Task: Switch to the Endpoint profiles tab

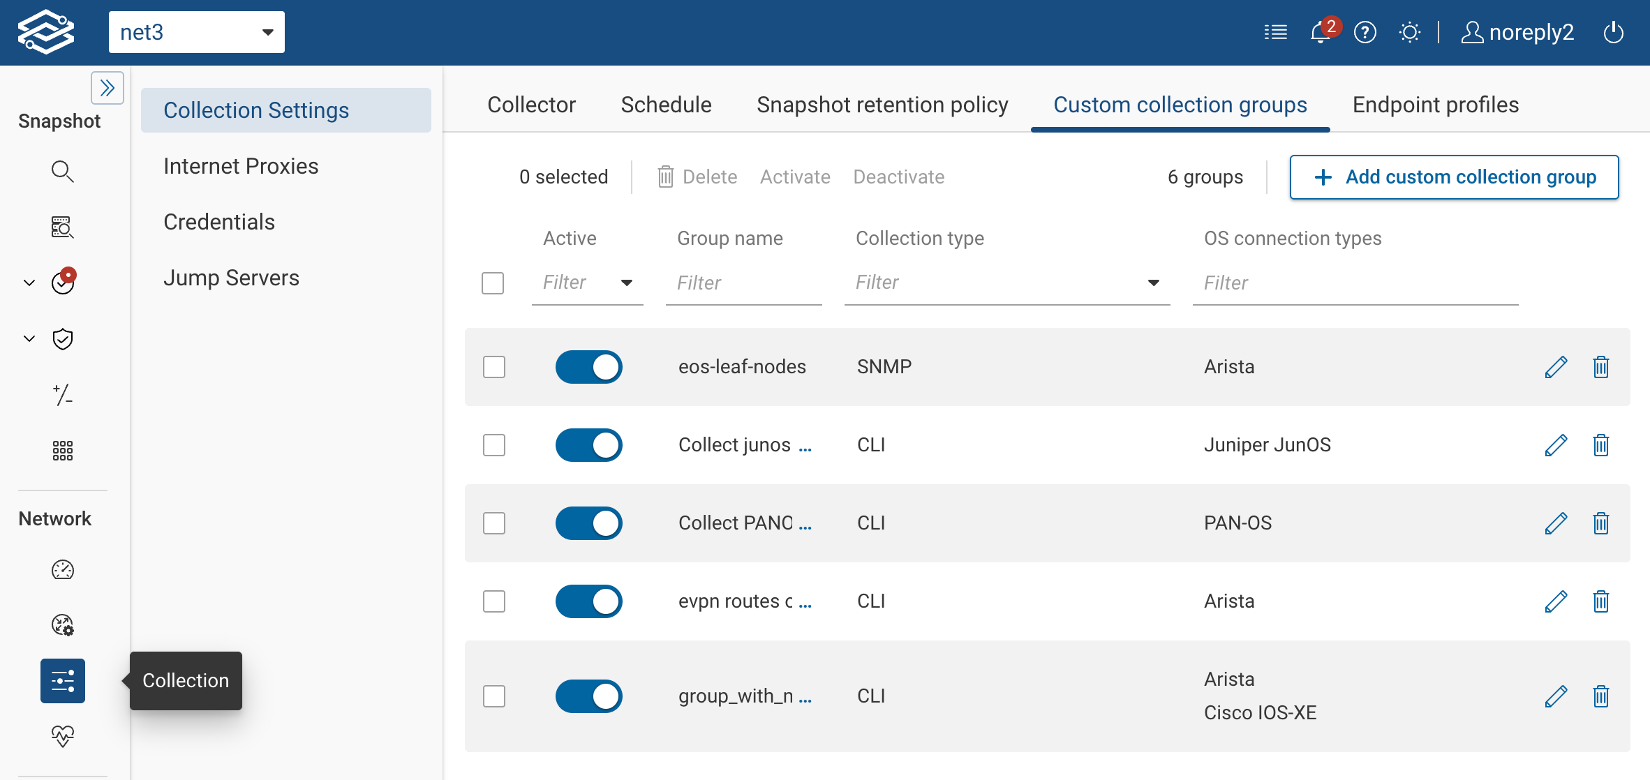Action: point(1435,105)
